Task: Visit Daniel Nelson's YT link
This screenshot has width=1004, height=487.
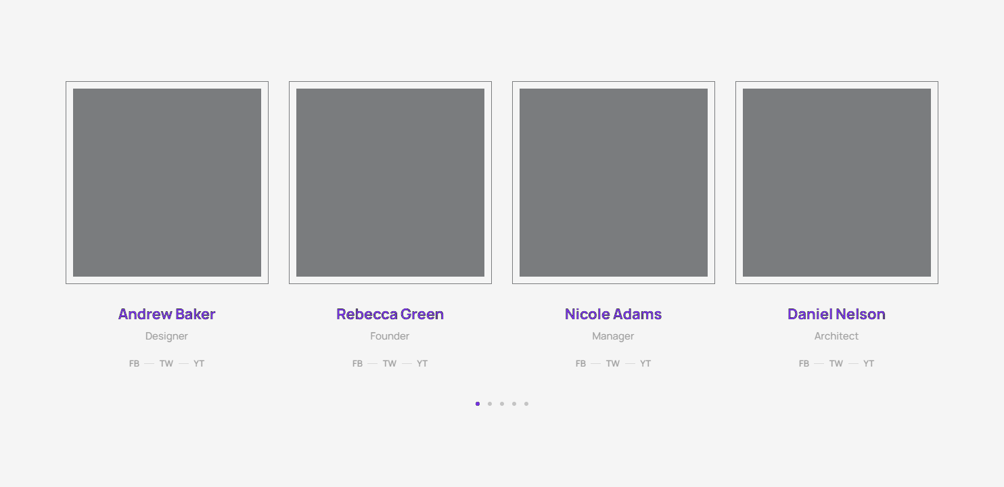Action: [869, 364]
